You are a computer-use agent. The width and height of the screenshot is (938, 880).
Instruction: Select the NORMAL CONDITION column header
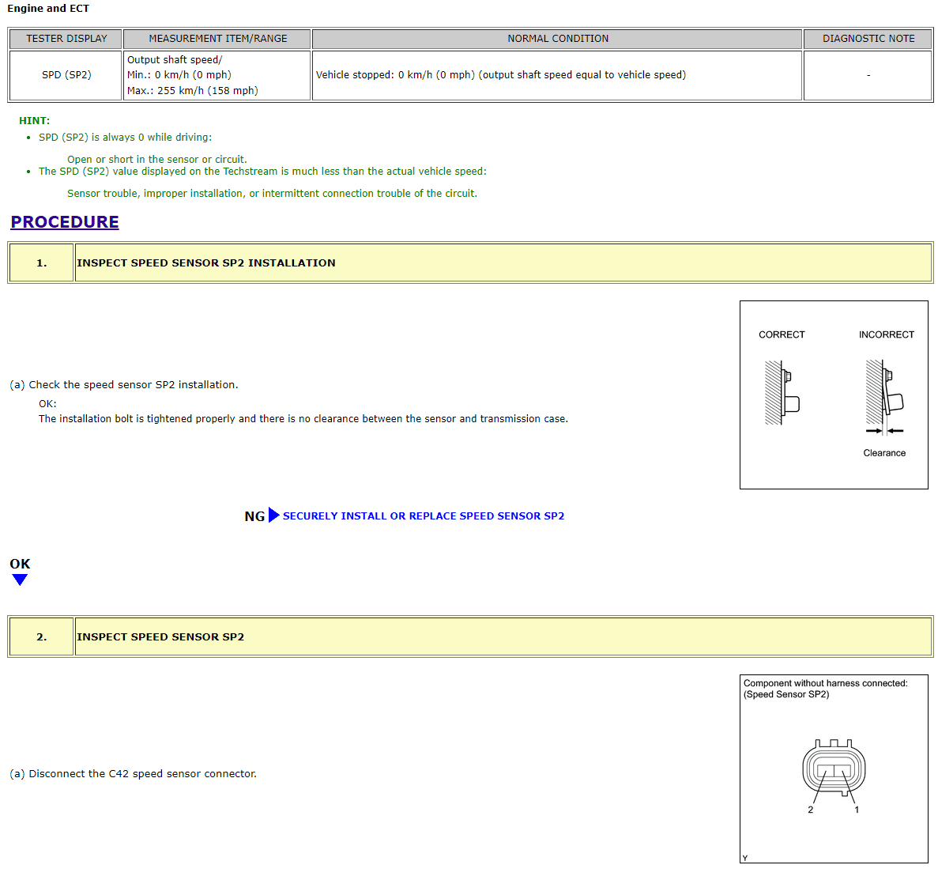tap(558, 39)
